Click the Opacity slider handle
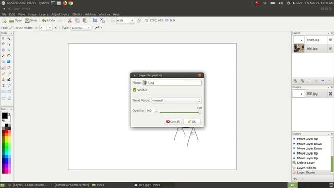 [200, 112]
